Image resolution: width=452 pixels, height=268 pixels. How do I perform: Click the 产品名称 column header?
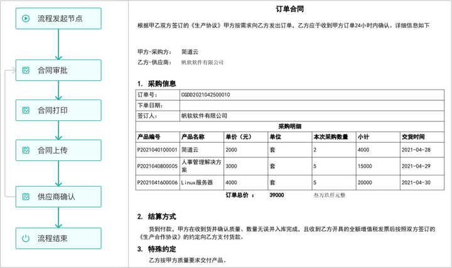(193, 137)
